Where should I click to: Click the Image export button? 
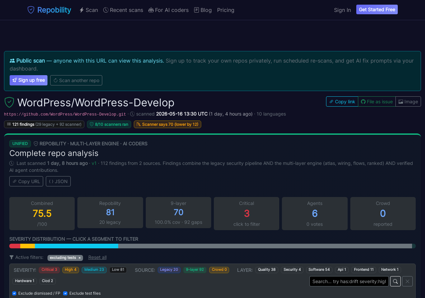(x=408, y=102)
